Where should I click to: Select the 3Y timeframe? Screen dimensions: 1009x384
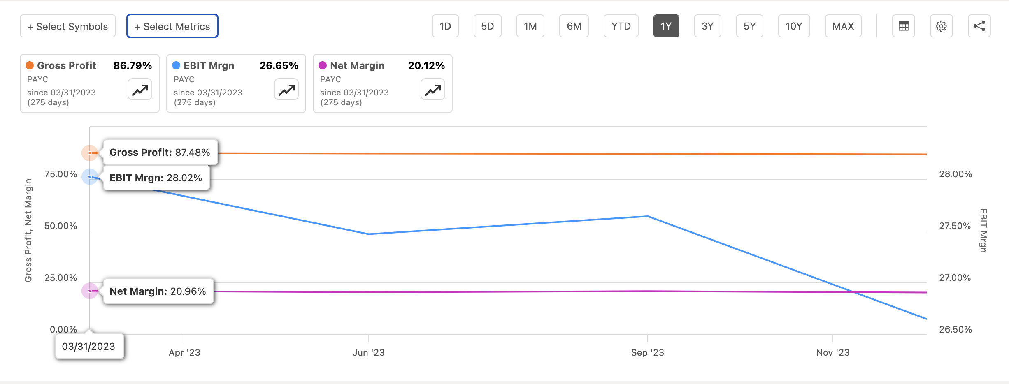pyautogui.click(x=707, y=25)
